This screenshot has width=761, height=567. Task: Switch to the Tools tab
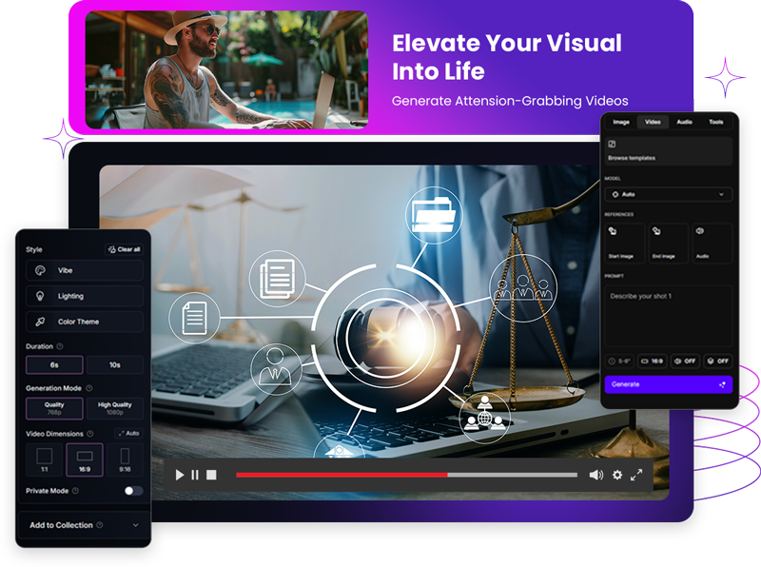[715, 122]
